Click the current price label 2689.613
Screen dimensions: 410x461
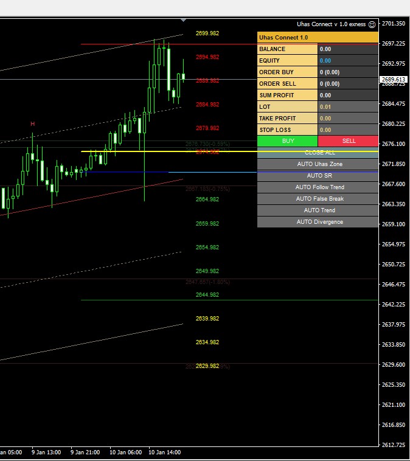(394, 79)
